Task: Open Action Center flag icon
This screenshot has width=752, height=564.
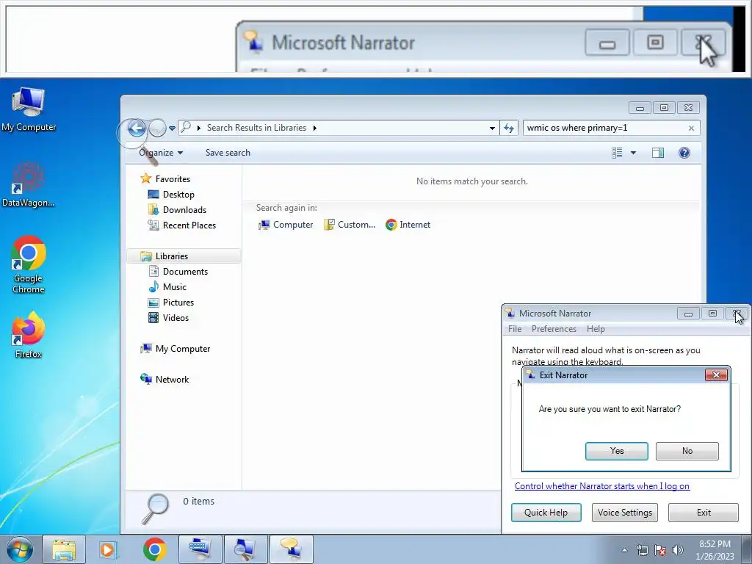Action: [x=660, y=550]
